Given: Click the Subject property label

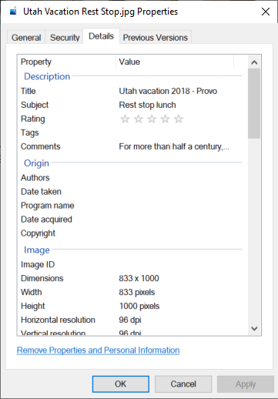Looking at the screenshot, I should pos(35,105).
